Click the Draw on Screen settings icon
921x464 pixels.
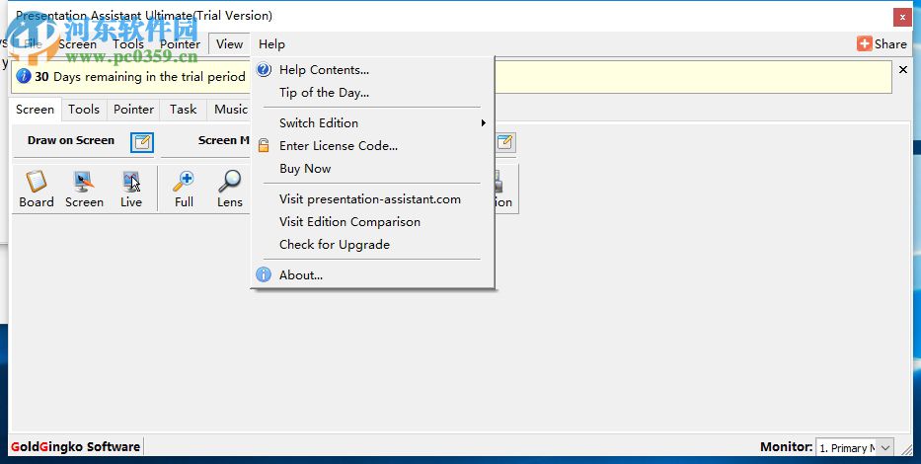click(x=142, y=142)
